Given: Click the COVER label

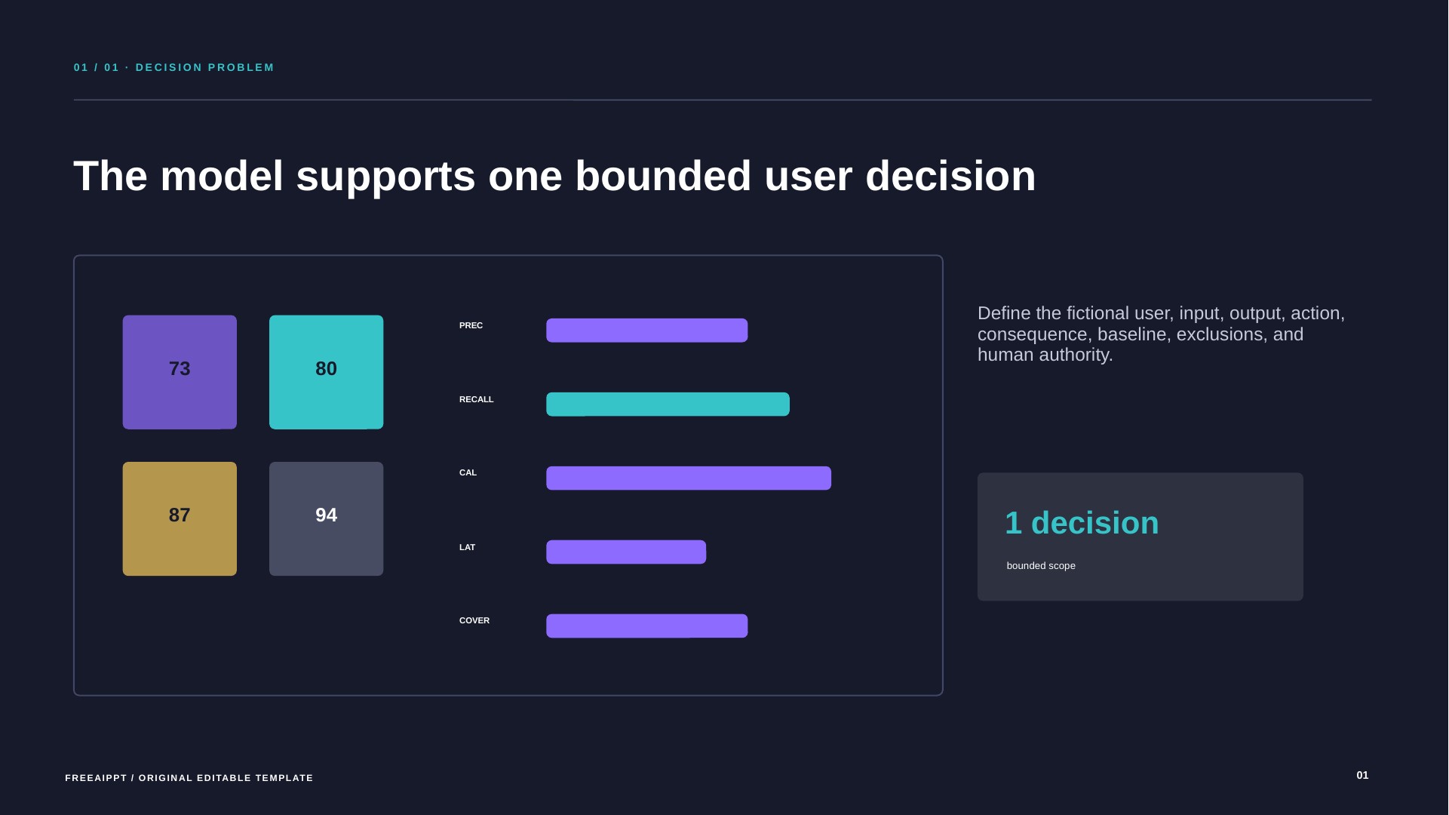Looking at the screenshot, I should 474,621.
